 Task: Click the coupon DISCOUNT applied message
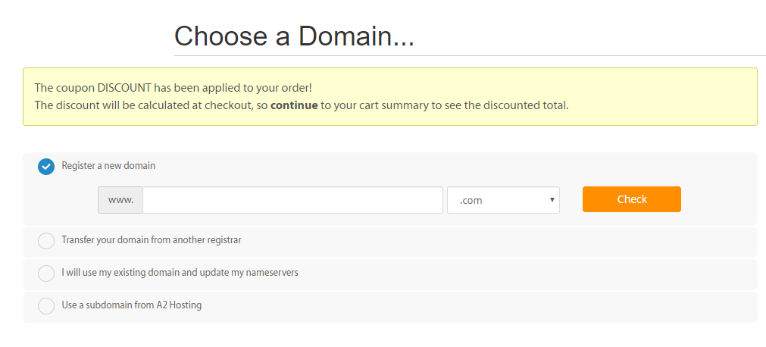coord(173,89)
